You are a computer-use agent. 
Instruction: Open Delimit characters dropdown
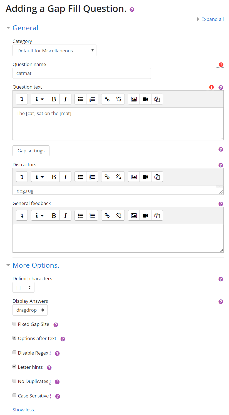coord(23,288)
